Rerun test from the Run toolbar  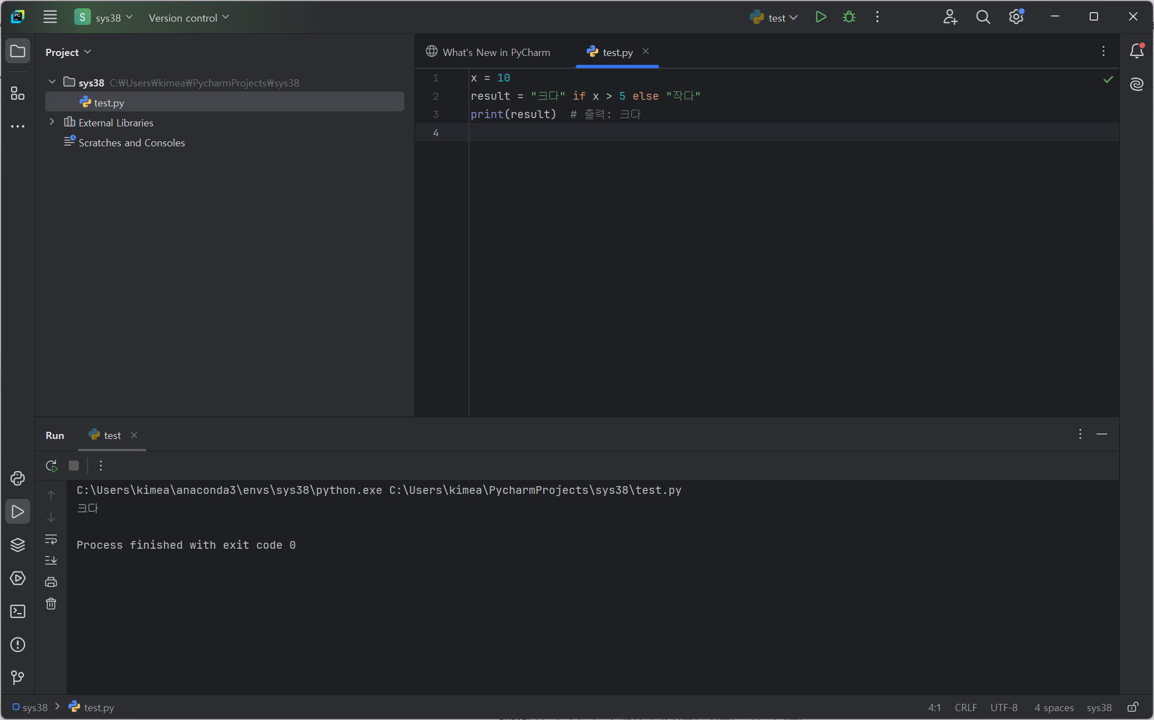[x=52, y=466]
